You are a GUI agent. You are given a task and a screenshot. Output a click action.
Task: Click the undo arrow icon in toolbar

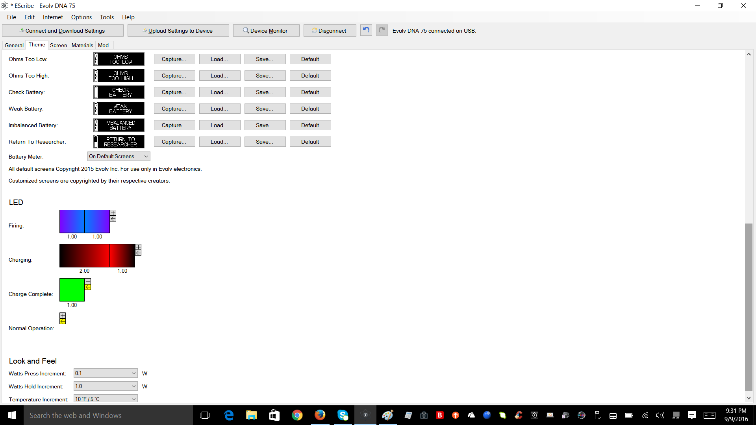[366, 30]
